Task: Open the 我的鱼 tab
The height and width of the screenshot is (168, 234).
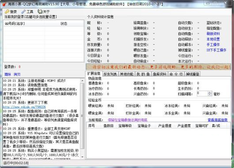Action: pyautogui.click(x=143, y=74)
